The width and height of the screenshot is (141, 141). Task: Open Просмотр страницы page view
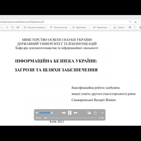click(34, 27)
